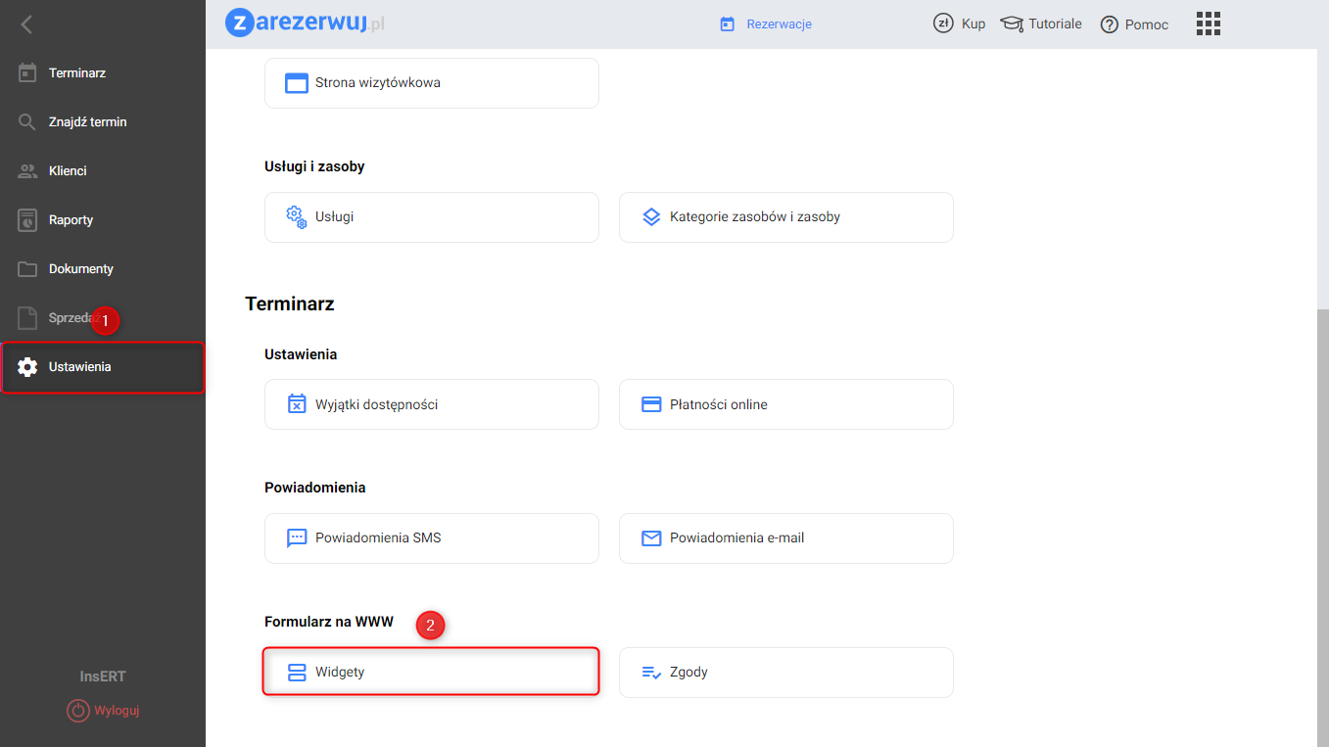
Task: Open Wyjątki dostępności settings
Action: coord(431,404)
